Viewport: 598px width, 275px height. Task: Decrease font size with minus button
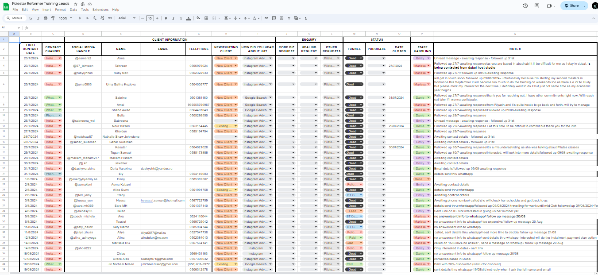pos(143,18)
